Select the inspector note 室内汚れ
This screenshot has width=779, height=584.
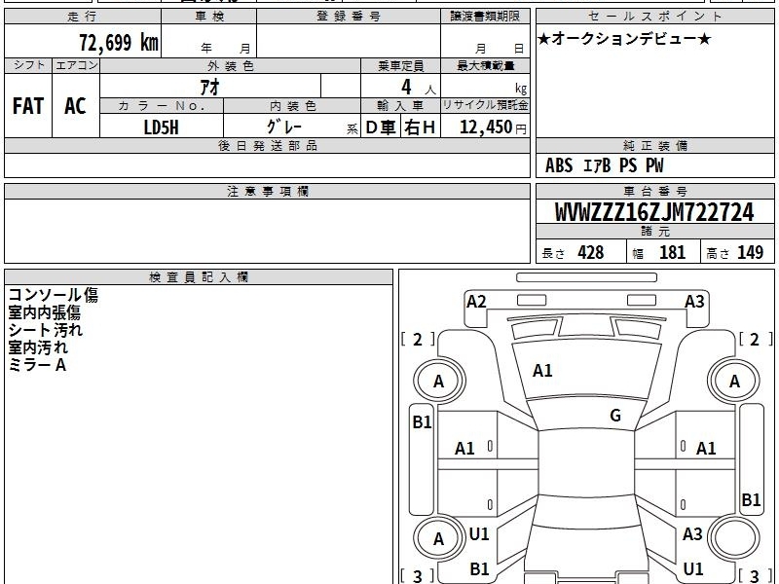[38, 347]
